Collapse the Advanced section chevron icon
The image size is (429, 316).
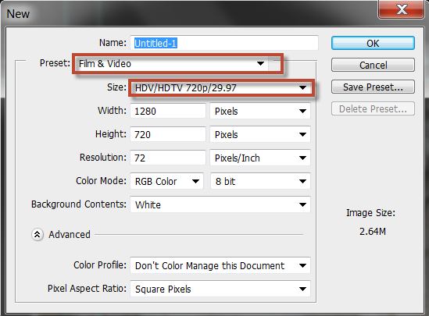[38, 234]
